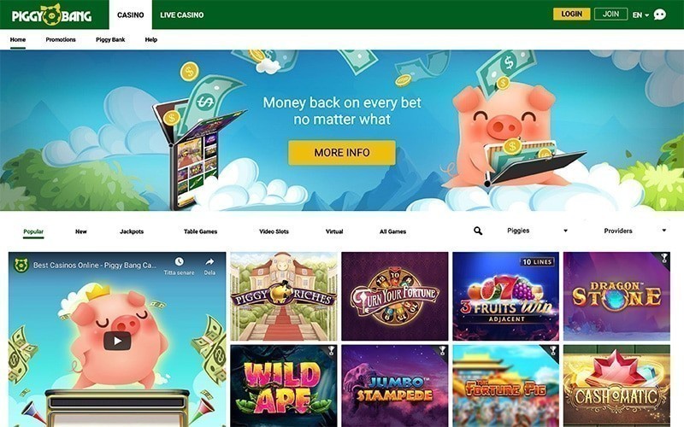Open the Providers filter dropdown
684x427 pixels.
point(635,231)
